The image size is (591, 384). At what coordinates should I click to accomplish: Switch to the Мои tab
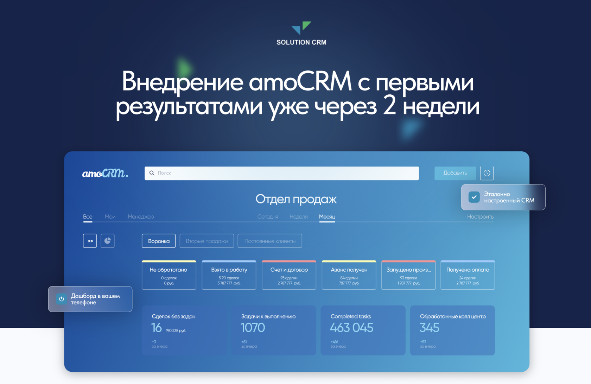pyautogui.click(x=110, y=217)
